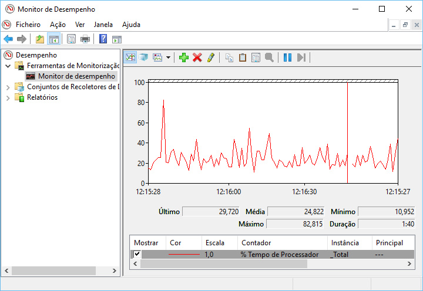Toggle the Show/Hide console tree icon
Viewport: 423px width, 291px height.
tap(53, 39)
